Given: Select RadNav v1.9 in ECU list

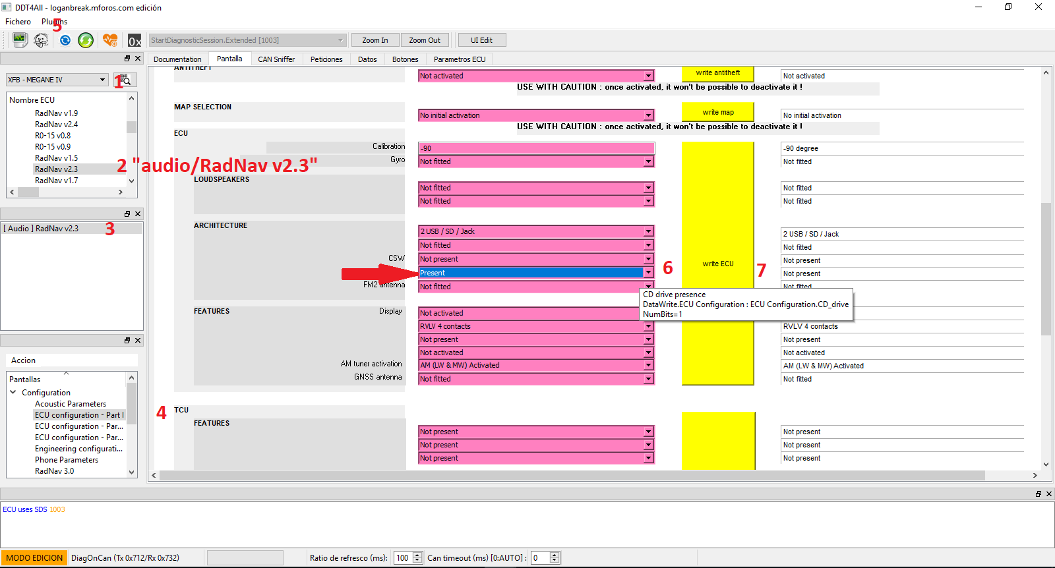Looking at the screenshot, I should [x=56, y=113].
